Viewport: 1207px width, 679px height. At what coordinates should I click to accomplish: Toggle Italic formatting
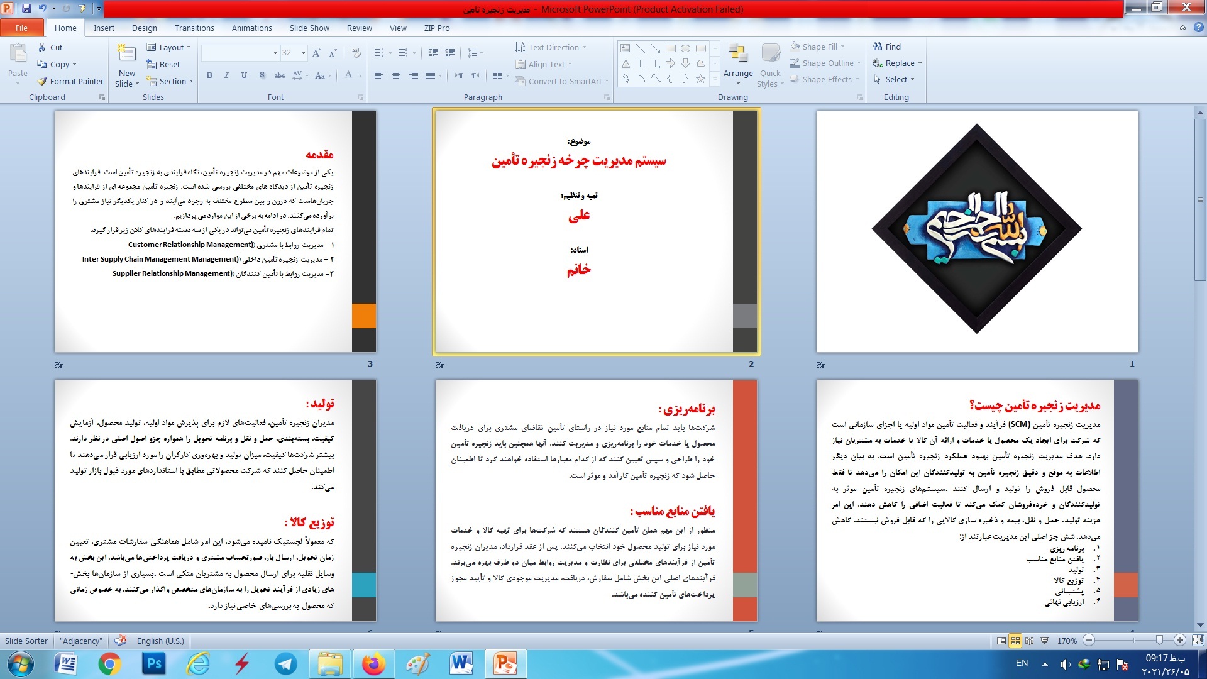click(226, 75)
